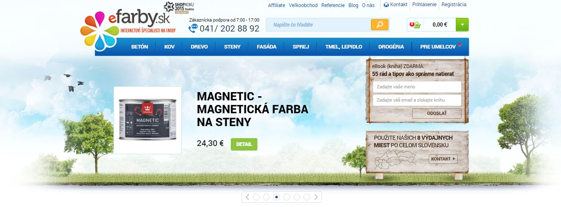This screenshot has height=207, width=561.
Task: Click the orange search magnifier button
Action: [380, 24]
